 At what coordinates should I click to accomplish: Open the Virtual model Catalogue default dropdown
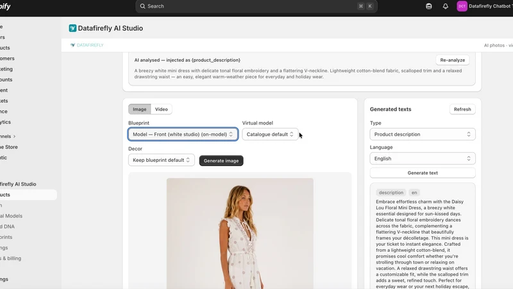pyautogui.click(x=270, y=134)
